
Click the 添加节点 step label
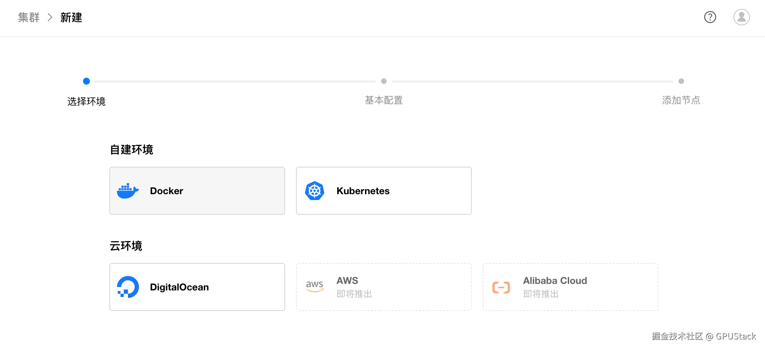[x=681, y=100]
